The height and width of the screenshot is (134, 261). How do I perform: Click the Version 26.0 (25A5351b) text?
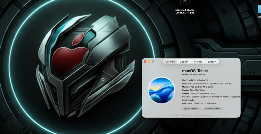pos(193,75)
